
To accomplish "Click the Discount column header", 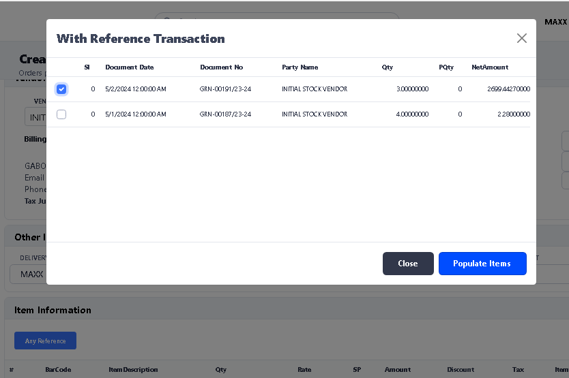I will click(461, 370).
